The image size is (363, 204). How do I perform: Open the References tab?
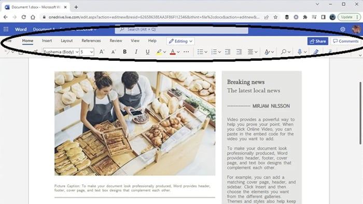click(91, 40)
